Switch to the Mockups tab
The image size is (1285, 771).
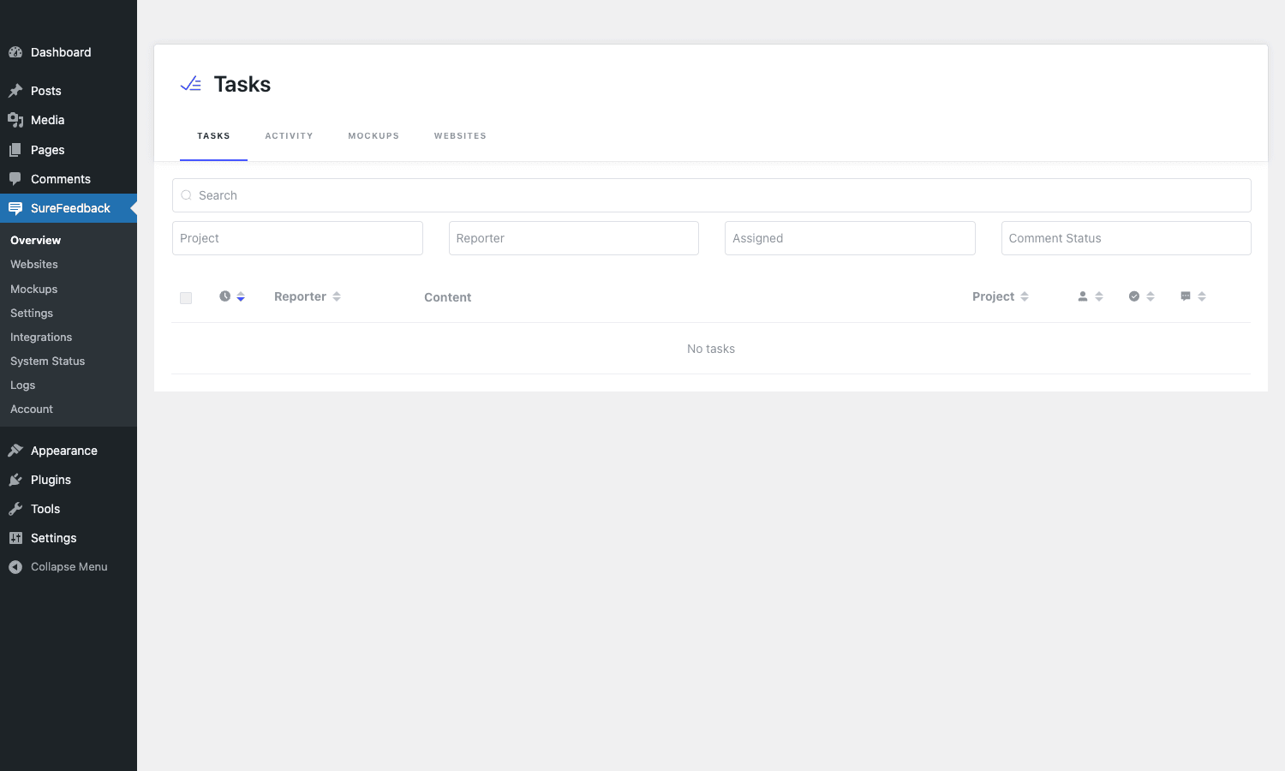pyautogui.click(x=374, y=136)
